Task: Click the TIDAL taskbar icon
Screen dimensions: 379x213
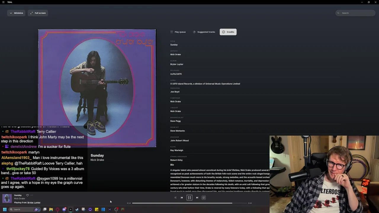Action: (70, 209)
